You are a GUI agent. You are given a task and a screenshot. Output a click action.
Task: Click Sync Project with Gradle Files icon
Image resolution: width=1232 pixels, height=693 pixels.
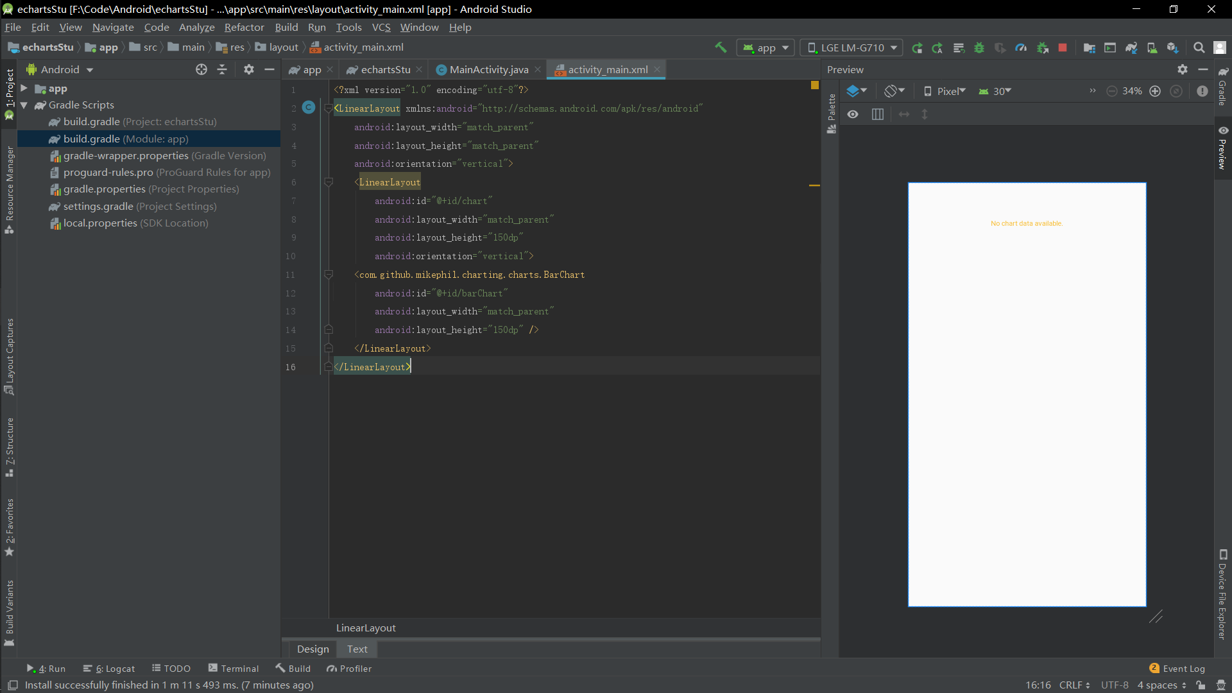pyautogui.click(x=1131, y=47)
